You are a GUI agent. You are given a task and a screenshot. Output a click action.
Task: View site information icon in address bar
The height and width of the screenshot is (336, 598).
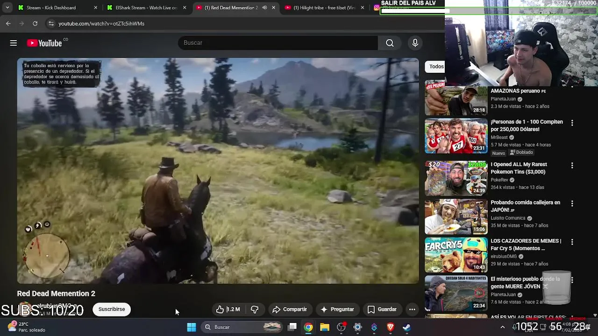point(51,23)
